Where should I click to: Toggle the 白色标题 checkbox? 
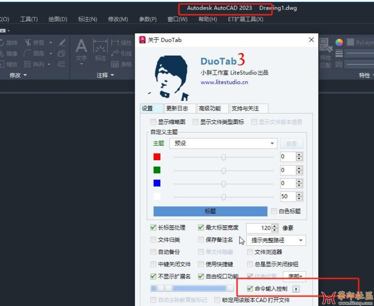click(274, 211)
